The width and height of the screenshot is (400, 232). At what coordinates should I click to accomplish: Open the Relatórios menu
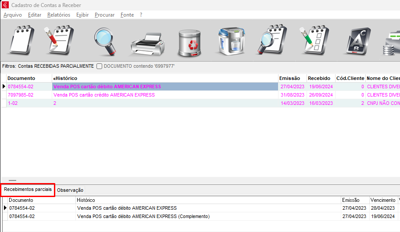59,15
